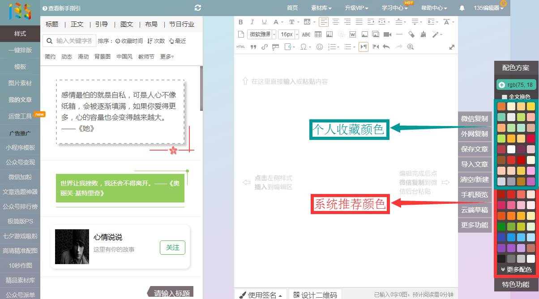Image resolution: width=539 pixels, height=299 pixels.
Task: Select the format brush icon
Action: point(423,34)
